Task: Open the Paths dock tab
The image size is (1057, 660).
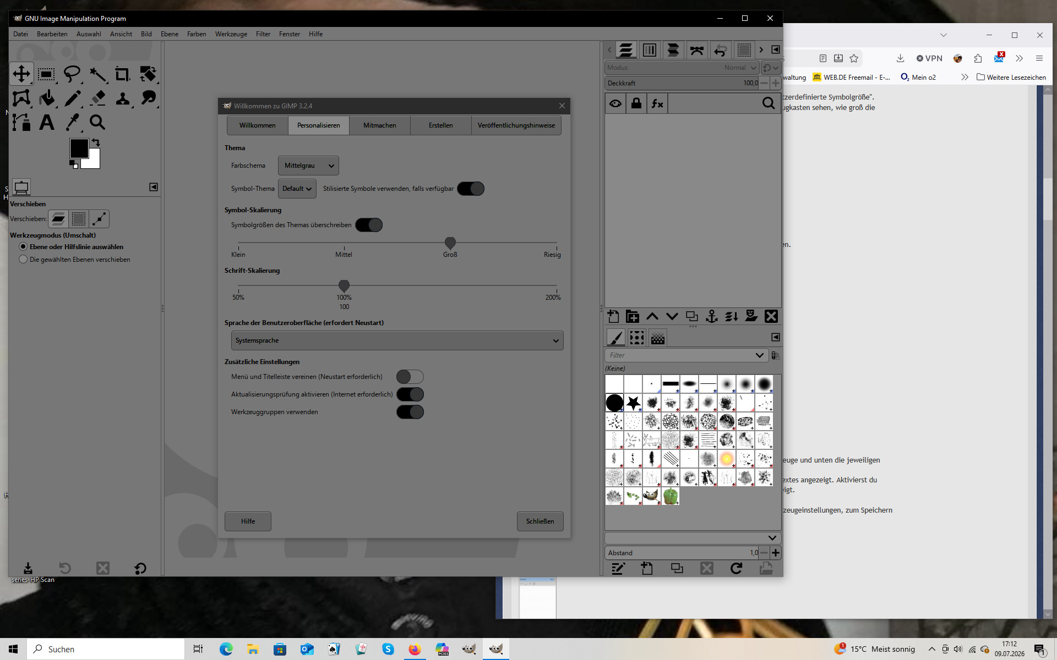Action: click(x=697, y=50)
